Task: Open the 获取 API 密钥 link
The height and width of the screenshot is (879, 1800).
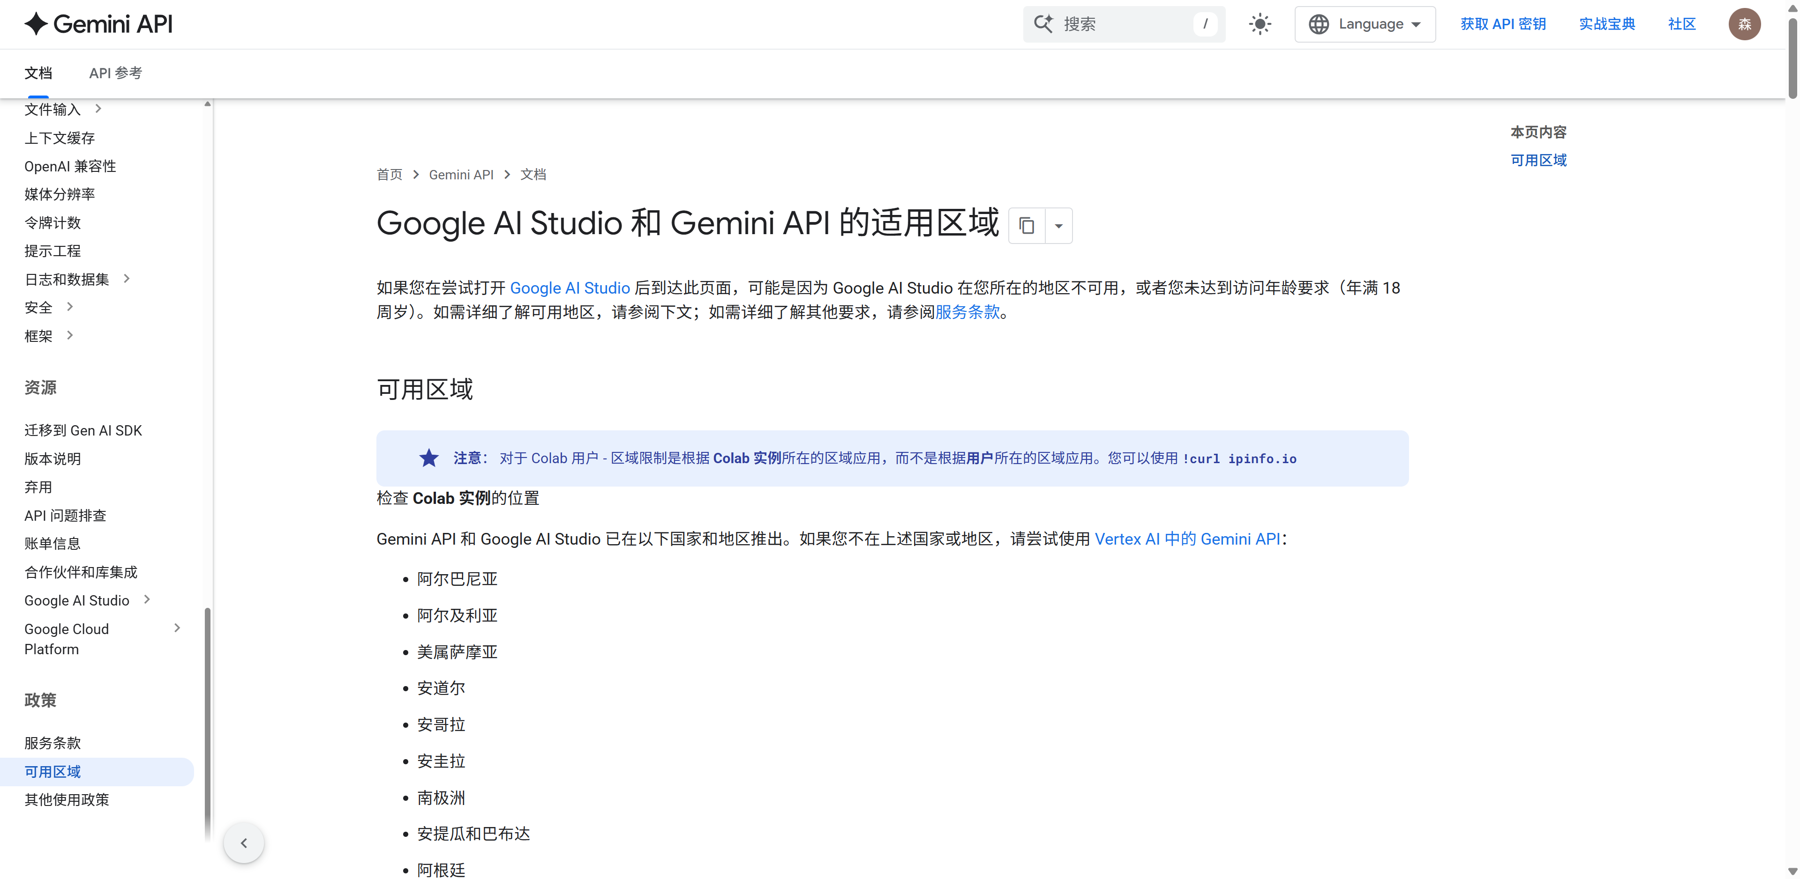Action: tap(1503, 24)
